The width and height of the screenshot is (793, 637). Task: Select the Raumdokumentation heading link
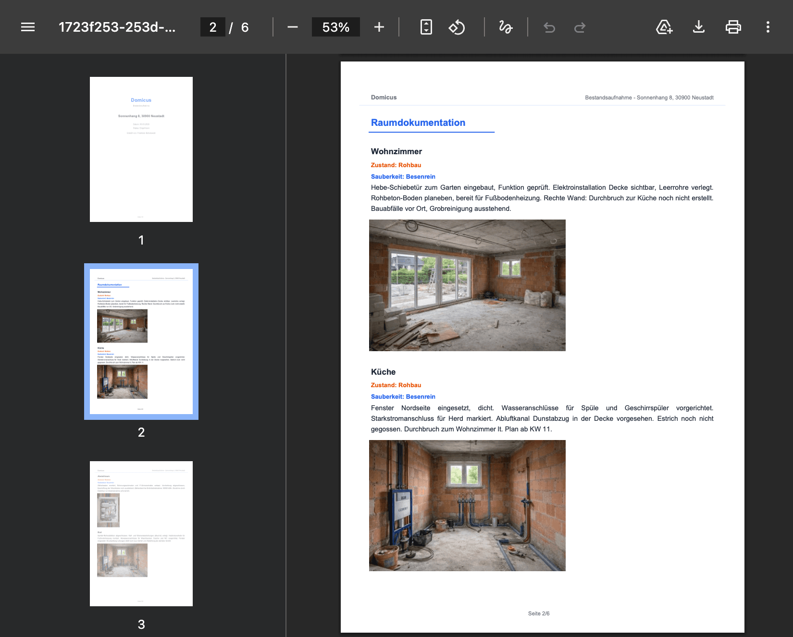[418, 123]
